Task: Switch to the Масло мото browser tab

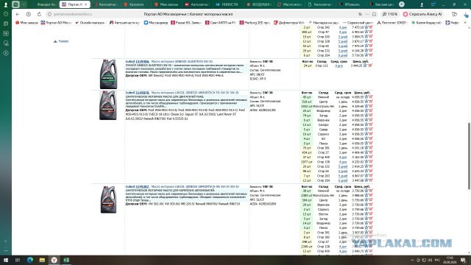Action: click(x=289, y=4)
